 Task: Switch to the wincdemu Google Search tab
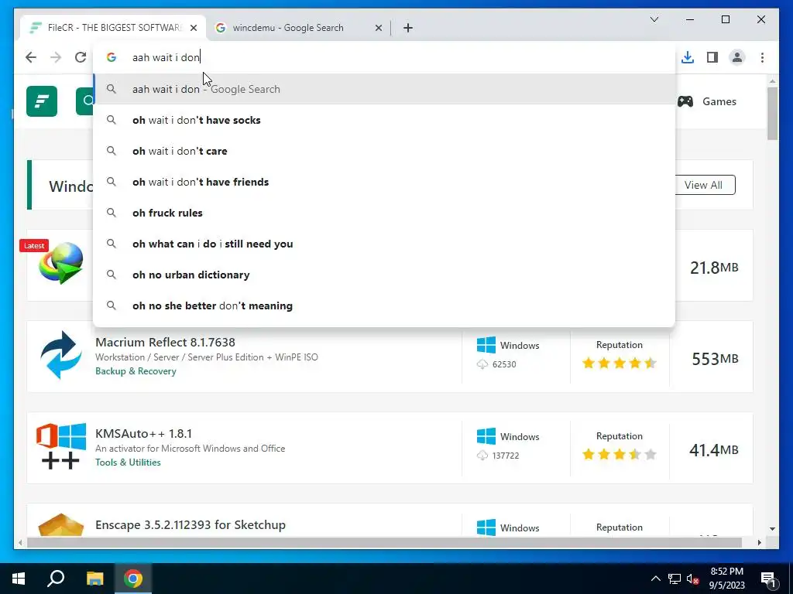298,28
